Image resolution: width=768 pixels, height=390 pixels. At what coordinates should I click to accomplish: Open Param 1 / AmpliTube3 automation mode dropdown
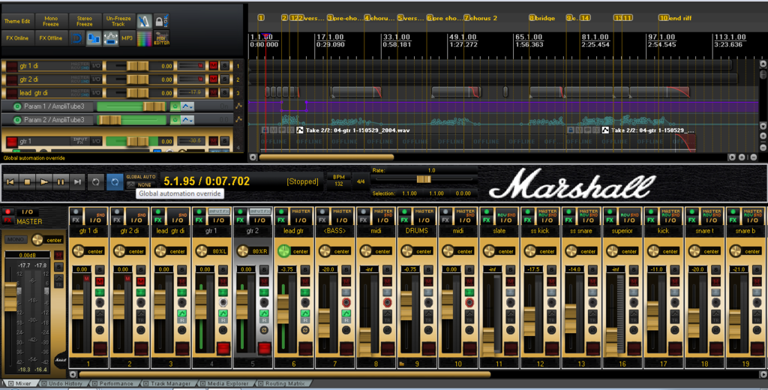pos(187,106)
